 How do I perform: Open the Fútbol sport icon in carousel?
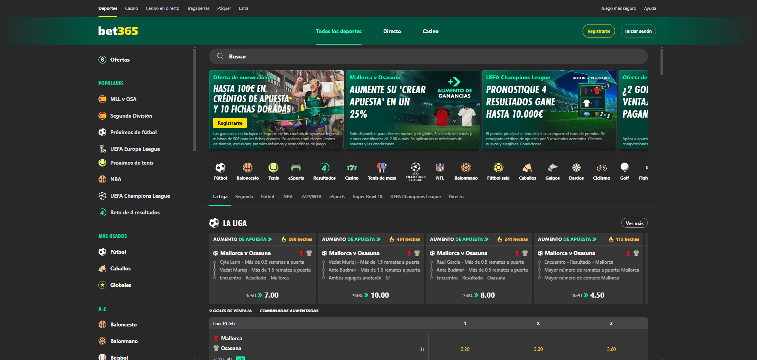220,168
